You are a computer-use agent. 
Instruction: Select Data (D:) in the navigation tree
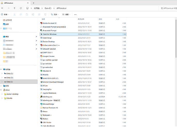click(x=9, y=78)
